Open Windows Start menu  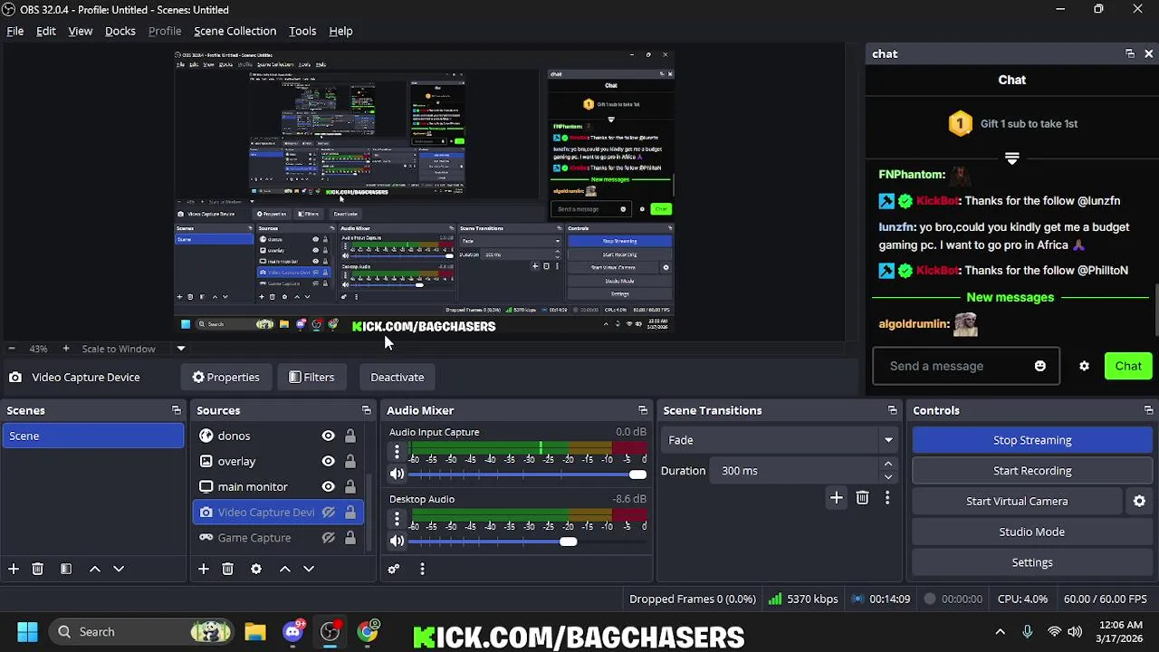coord(27,632)
